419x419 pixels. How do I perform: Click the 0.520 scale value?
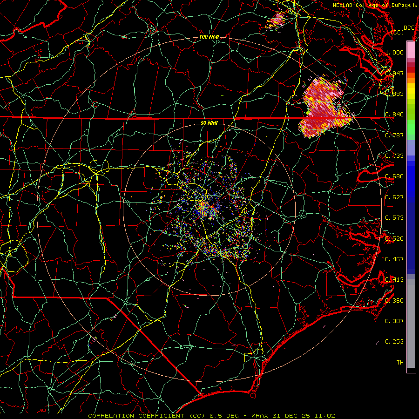coord(394,238)
